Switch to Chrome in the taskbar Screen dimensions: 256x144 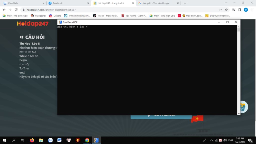tap(87, 140)
